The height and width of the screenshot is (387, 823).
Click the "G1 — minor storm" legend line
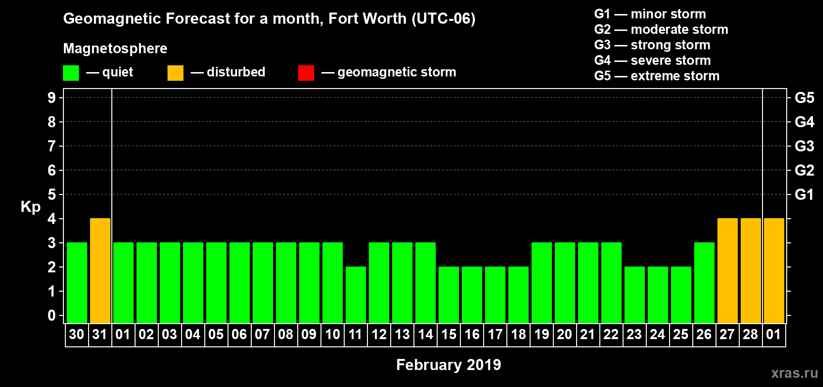point(650,14)
